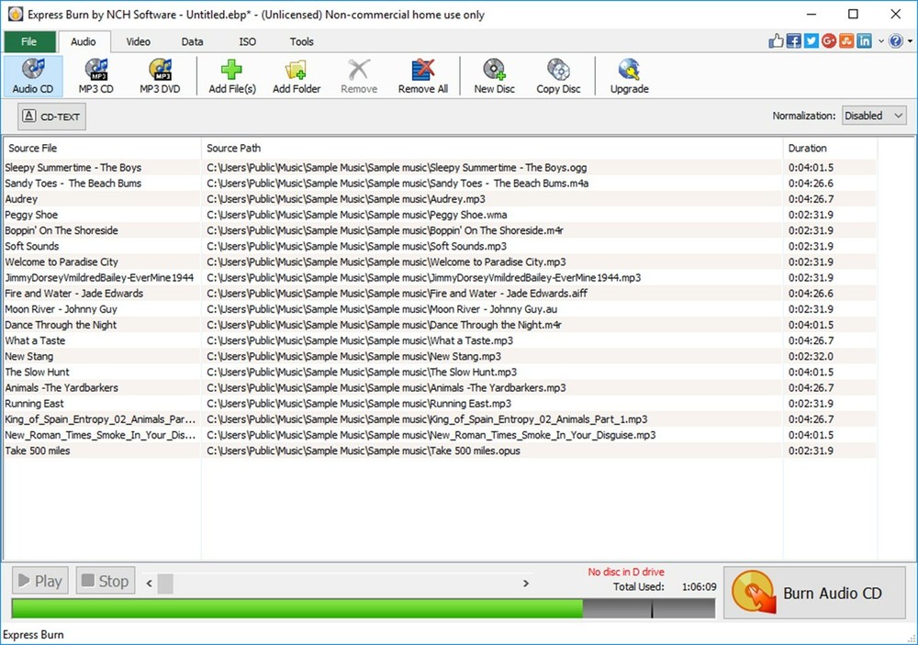Open the help menu arrow
Image resolution: width=918 pixels, height=645 pixels.
[908, 40]
